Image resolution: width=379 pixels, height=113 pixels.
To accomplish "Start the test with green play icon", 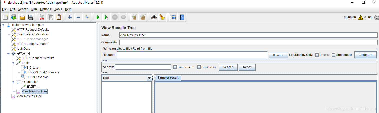I will 98,17.
